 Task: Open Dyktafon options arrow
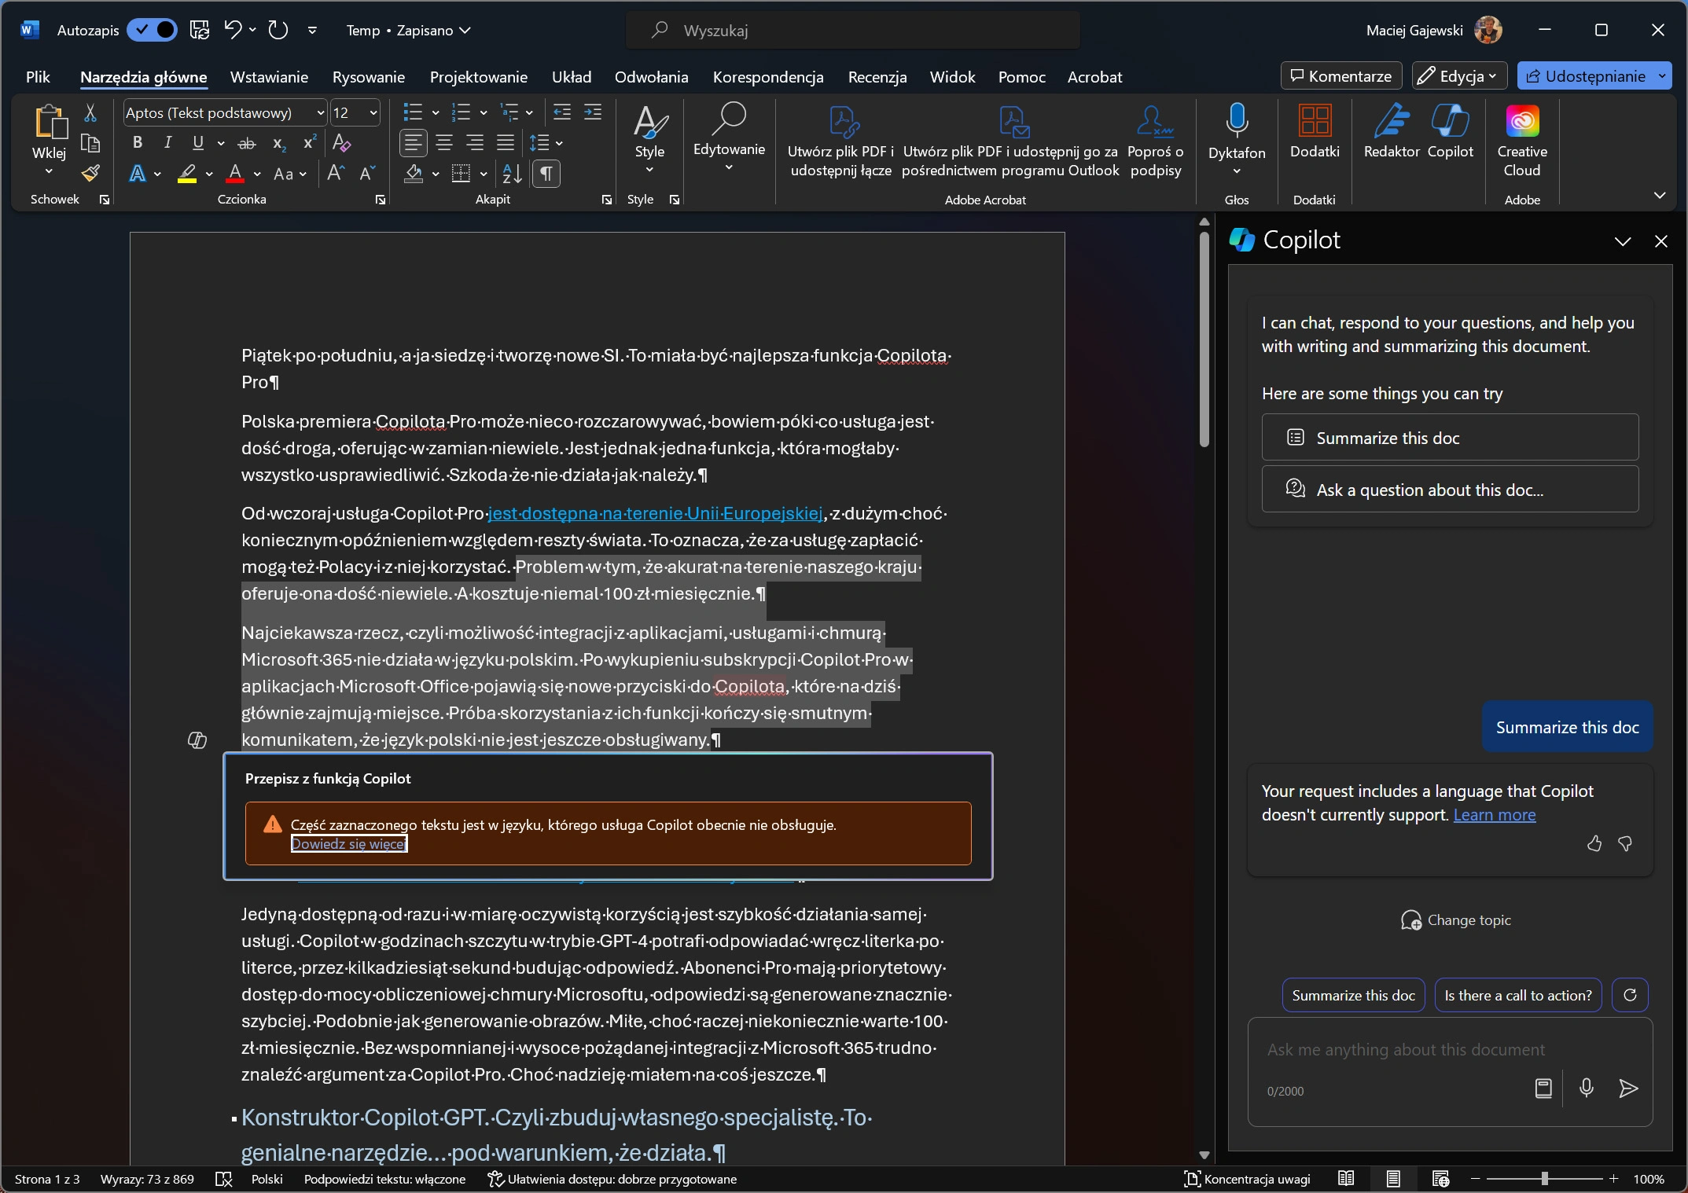1237,171
